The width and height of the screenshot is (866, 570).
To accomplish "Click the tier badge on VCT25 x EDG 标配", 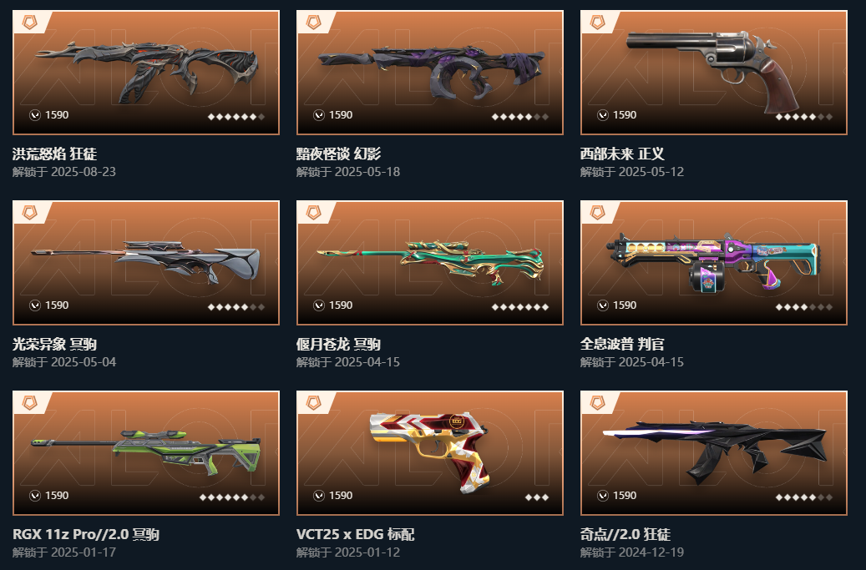I will 314,403.
